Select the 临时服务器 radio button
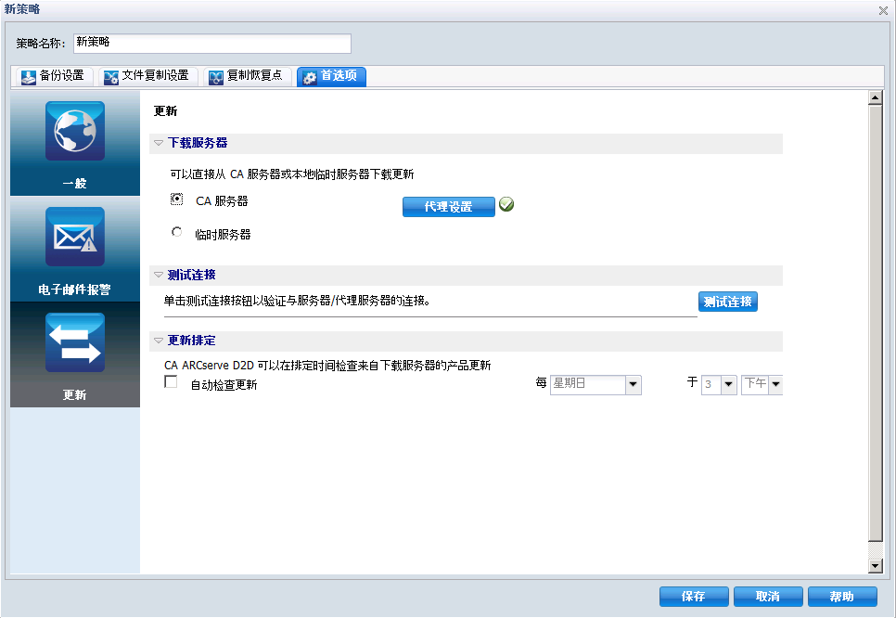This screenshot has width=896, height=618. (176, 231)
